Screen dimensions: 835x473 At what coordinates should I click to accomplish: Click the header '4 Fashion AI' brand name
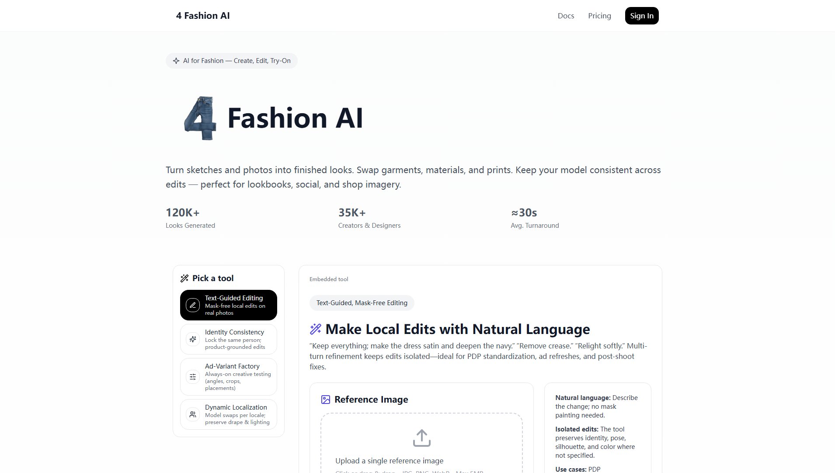pos(203,16)
